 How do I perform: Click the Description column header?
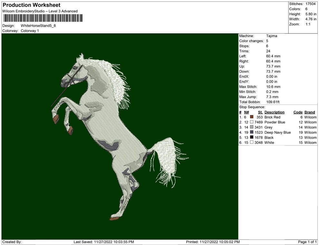[274, 112]
